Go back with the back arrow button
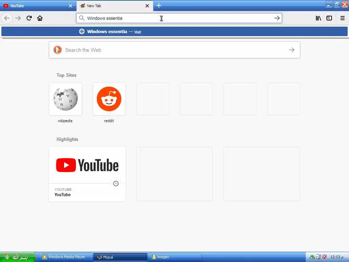This screenshot has width=349, height=262. pyautogui.click(x=7, y=18)
